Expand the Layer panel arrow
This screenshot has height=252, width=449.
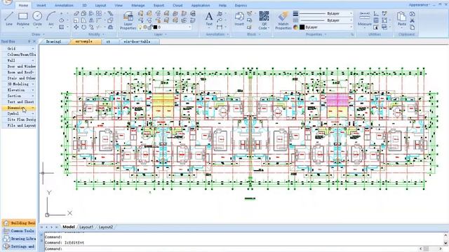tap(166, 34)
